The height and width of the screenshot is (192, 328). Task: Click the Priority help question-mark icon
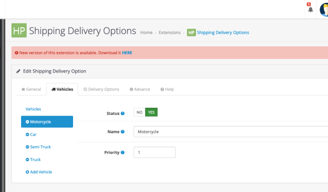(x=123, y=152)
